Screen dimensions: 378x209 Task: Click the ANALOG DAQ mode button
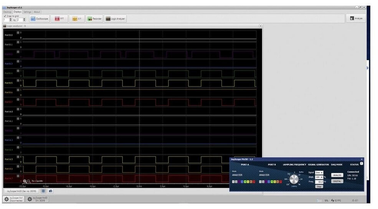click(337, 175)
